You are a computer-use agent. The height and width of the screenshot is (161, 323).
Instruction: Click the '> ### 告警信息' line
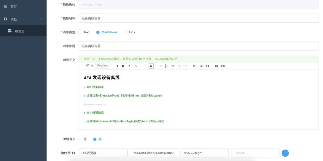(94, 113)
